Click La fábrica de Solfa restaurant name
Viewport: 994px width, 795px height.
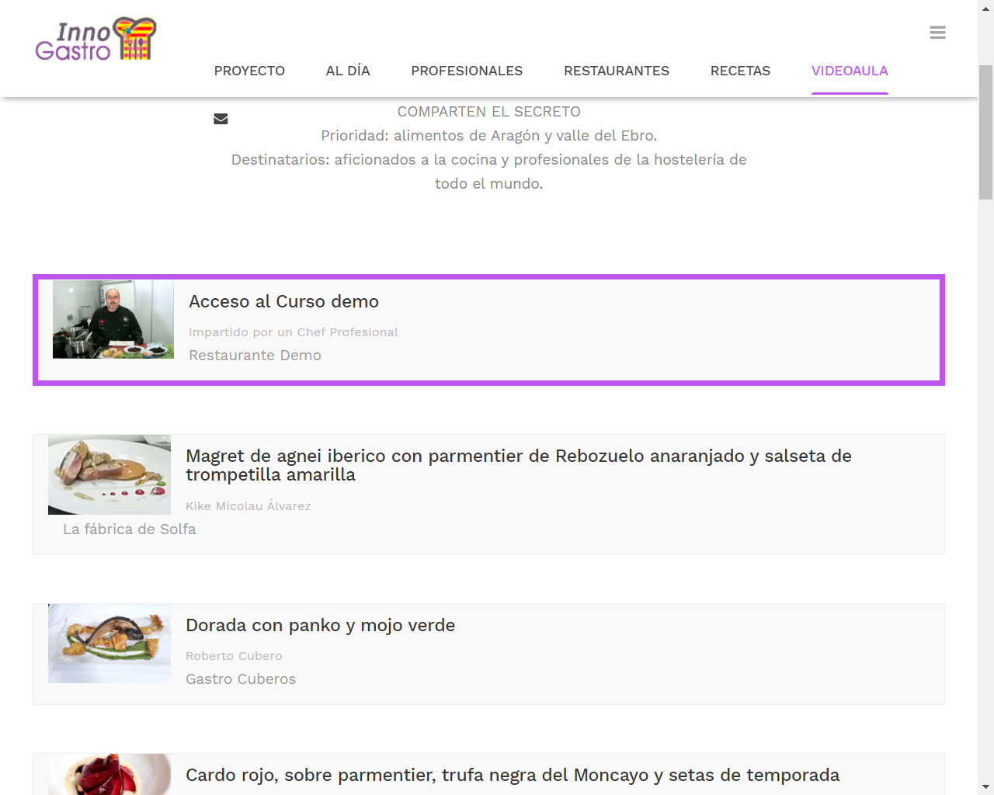tap(130, 529)
